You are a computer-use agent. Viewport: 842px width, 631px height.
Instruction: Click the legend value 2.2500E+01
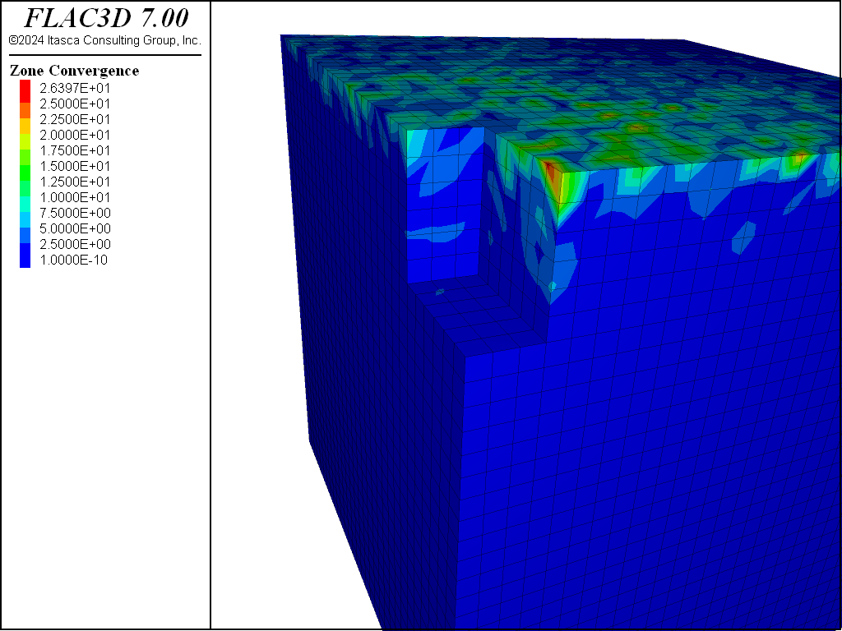pyautogui.click(x=75, y=119)
